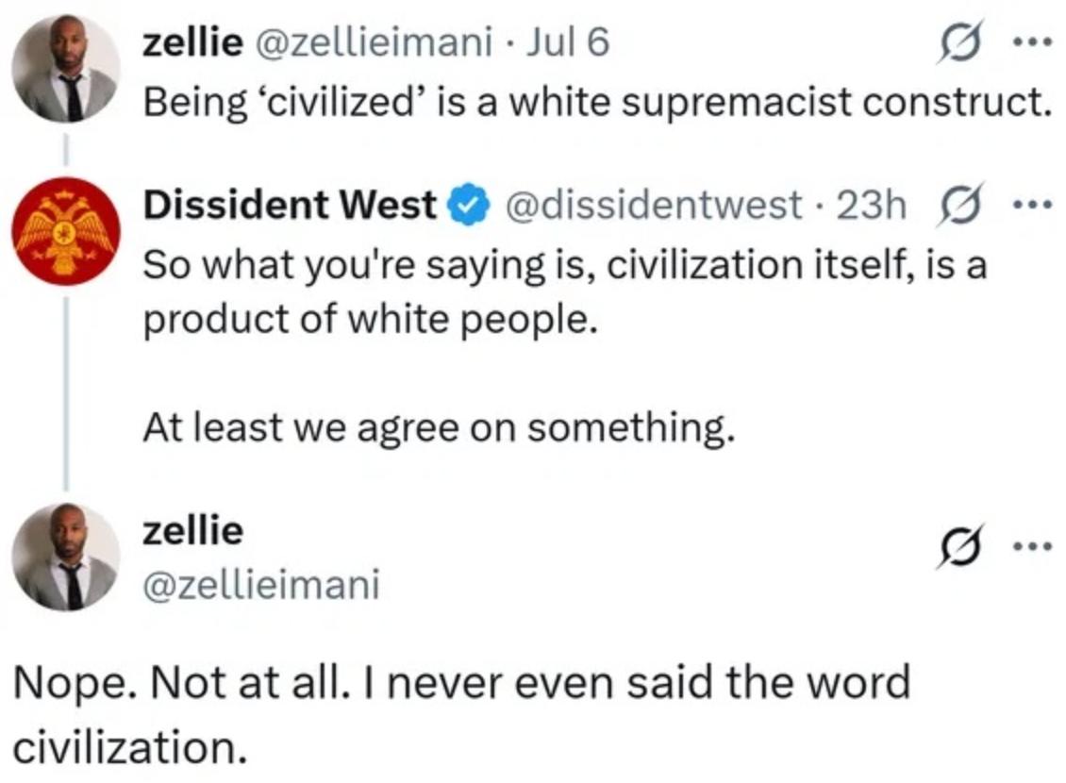Open Dissident West's double-headed eagle avatar
The width and height of the screenshot is (1066, 783).
pos(65,231)
